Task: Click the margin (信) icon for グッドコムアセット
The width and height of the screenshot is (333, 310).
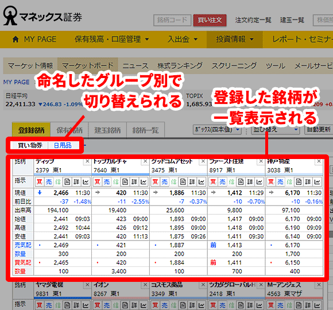Action: (x=174, y=182)
